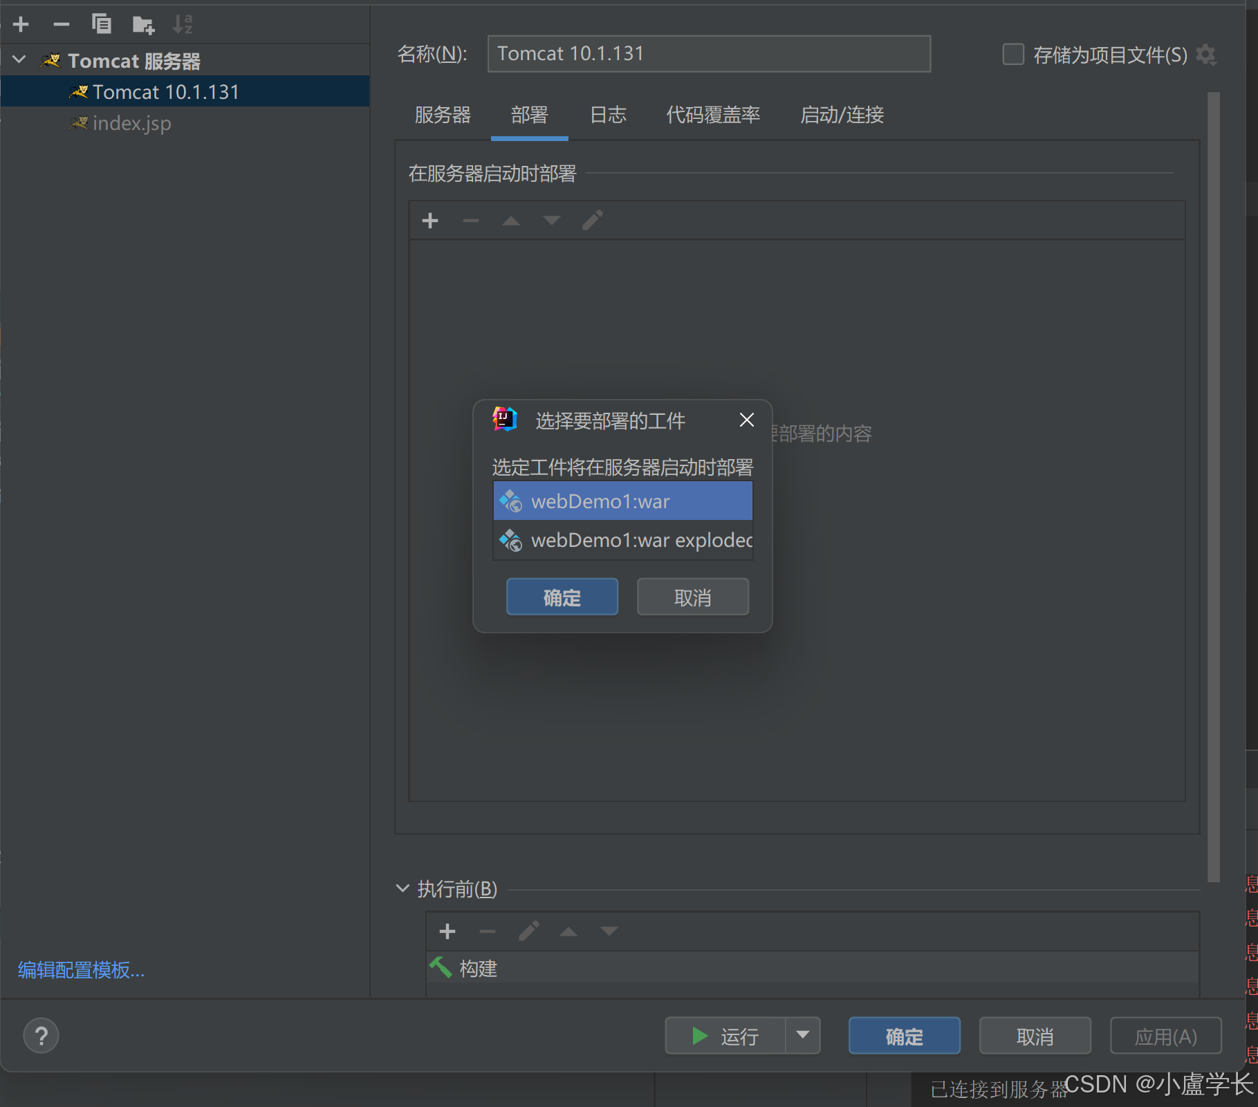Select the 构建 before-launch task
The image size is (1258, 1107).
[x=813, y=968]
